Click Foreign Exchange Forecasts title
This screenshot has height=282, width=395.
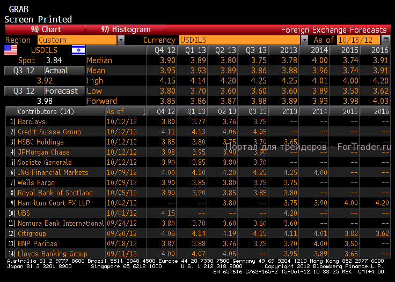point(334,30)
